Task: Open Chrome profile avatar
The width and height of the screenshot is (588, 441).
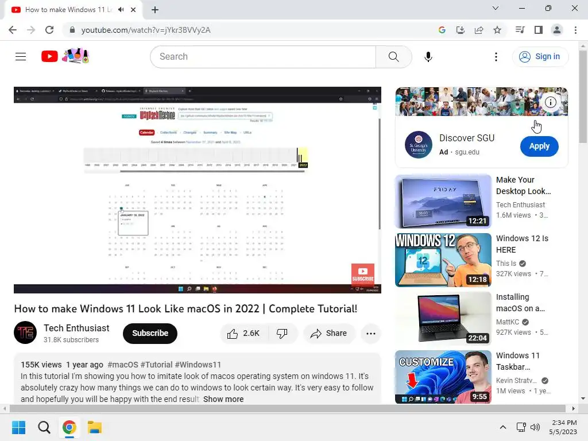Action: pos(557,30)
